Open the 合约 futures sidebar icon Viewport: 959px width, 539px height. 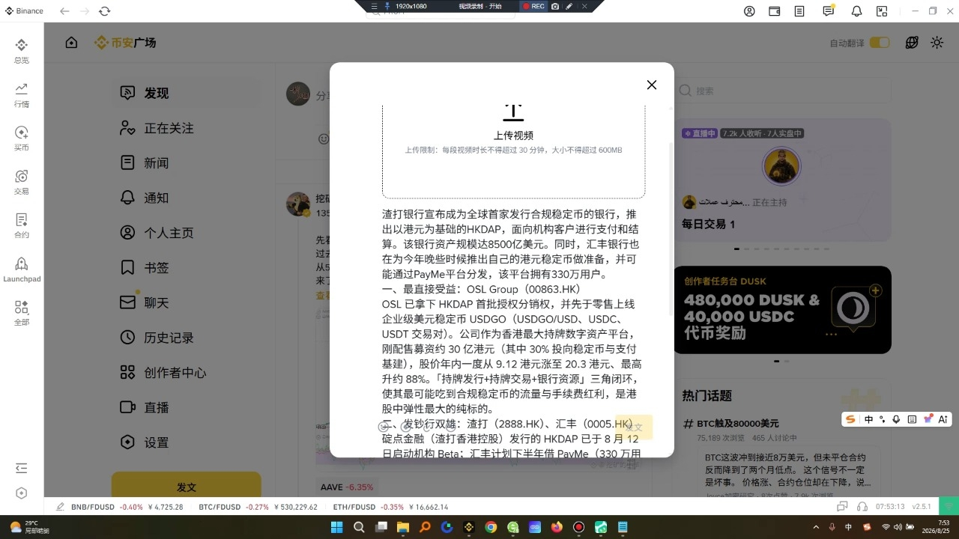pyautogui.click(x=21, y=225)
